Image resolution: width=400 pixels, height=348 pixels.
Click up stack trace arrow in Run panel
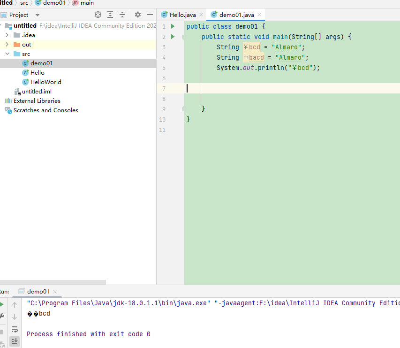tap(15, 305)
